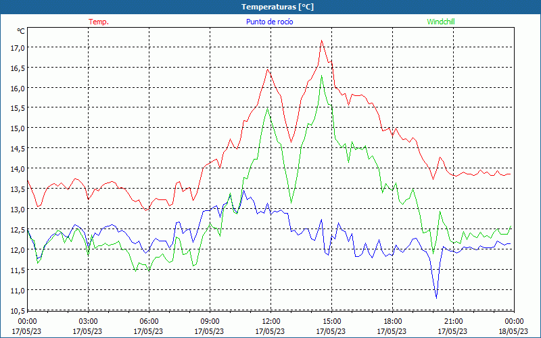This screenshot has height=338, width=541.
Task: Click the 18:00 time axis label
Action: (x=392, y=321)
